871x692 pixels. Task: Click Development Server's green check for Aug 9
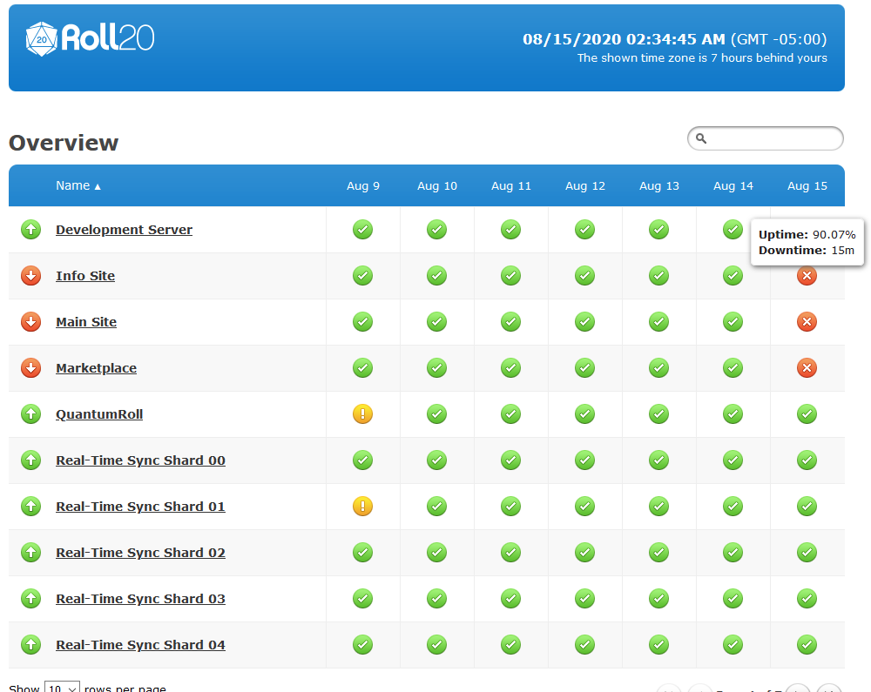[x=362, y=229]
